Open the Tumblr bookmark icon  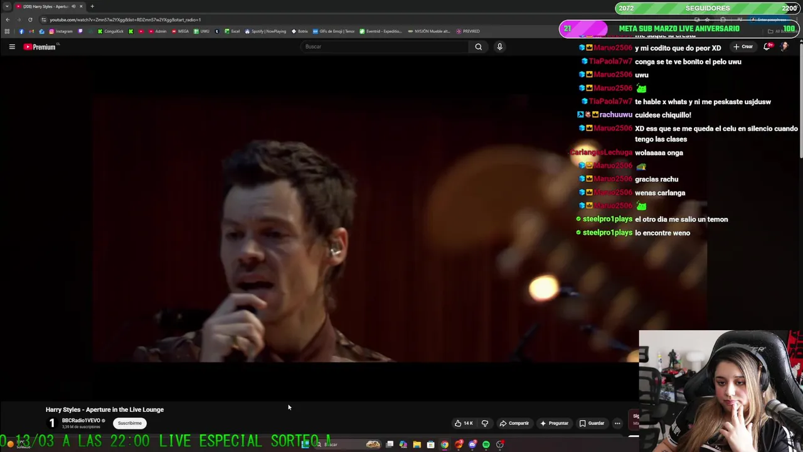(x=216, y=31)
